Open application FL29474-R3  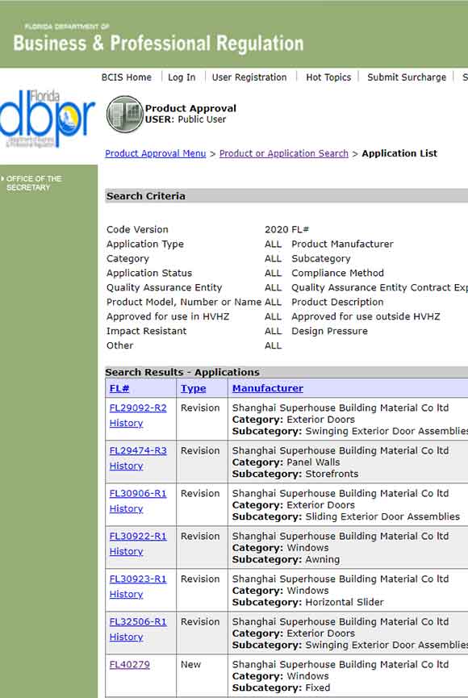point(138,450)
